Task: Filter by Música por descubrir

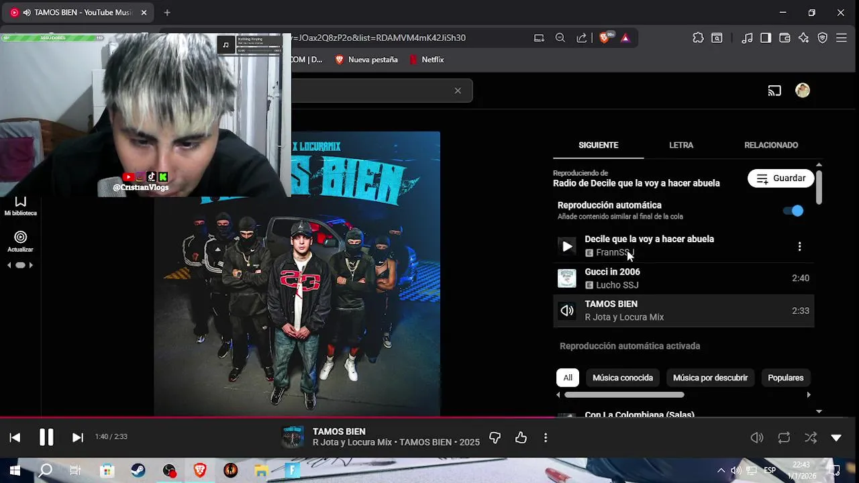Action: 710,378
